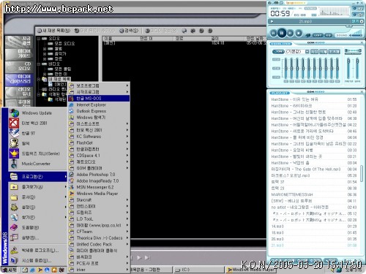The height and width of the screenshot is (274, 366).
Task: Click 검색(S) search in Media Player toolbar
Action: pyautogui.click(x=129, y=31)
